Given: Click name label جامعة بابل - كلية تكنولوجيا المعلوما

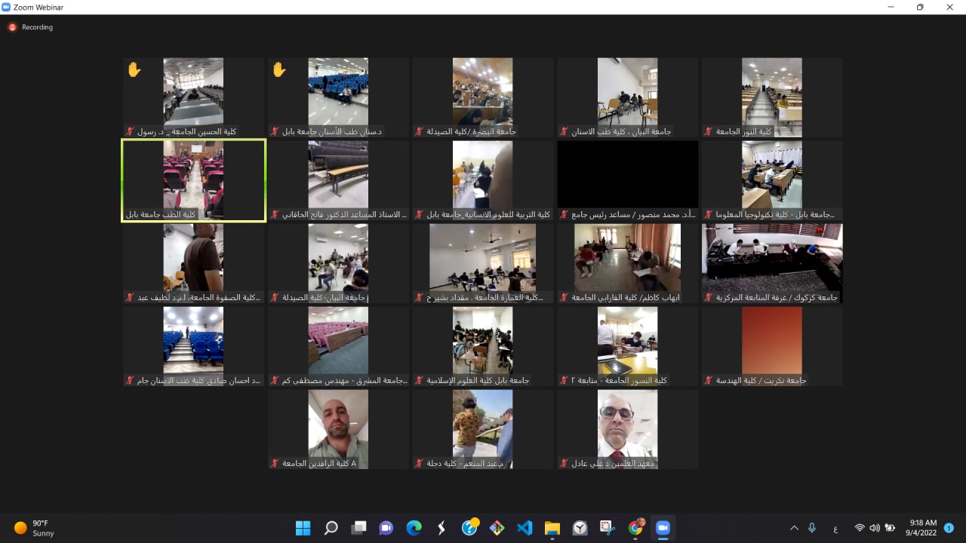Looking at the screenshot, I should tap(775, 214).
